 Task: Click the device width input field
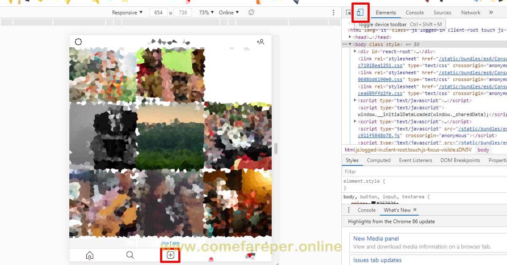(158, 12)
